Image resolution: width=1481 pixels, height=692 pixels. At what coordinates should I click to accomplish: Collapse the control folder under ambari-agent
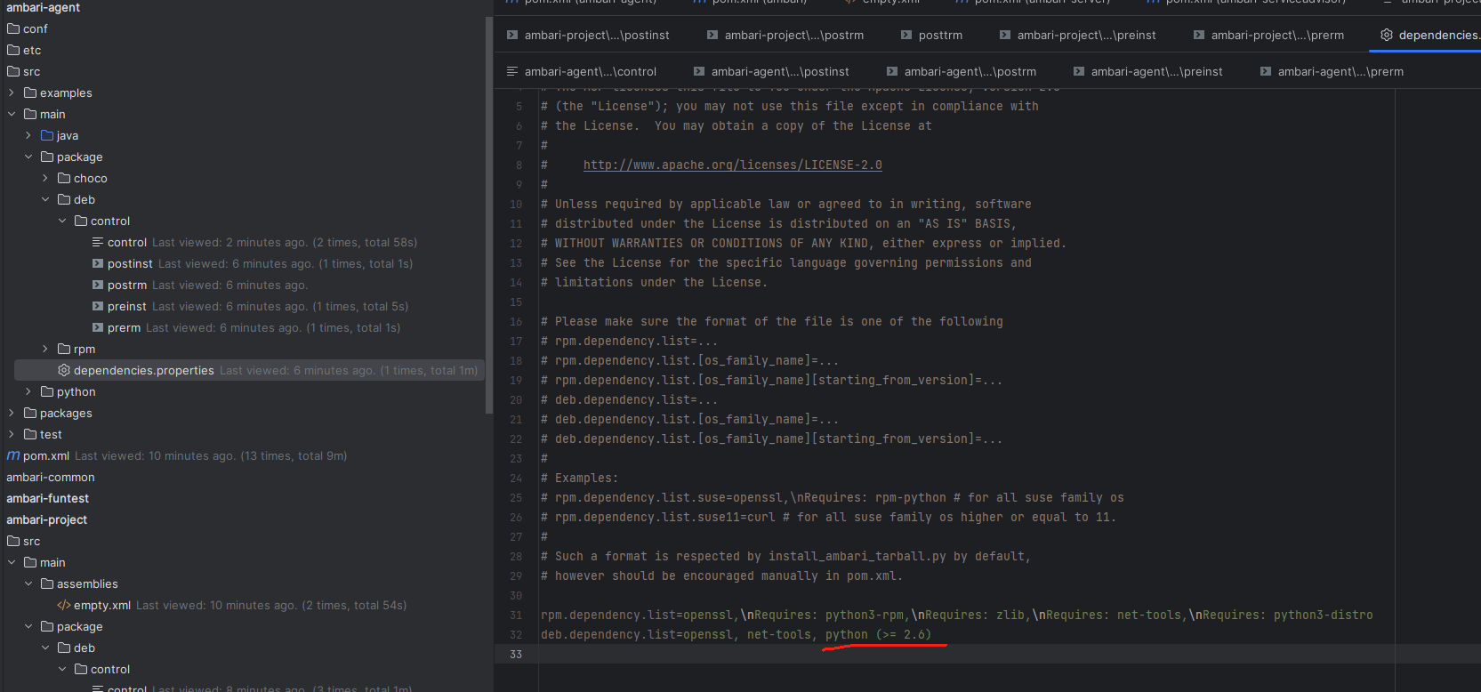(x=62, y=221)
